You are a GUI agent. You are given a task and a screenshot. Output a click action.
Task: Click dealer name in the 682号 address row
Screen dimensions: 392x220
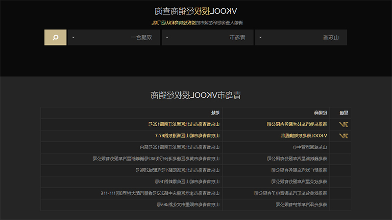point(297,158)
